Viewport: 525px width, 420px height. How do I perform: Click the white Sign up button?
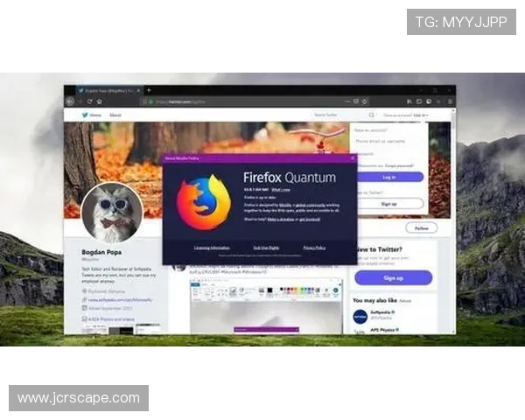point(388,203)
